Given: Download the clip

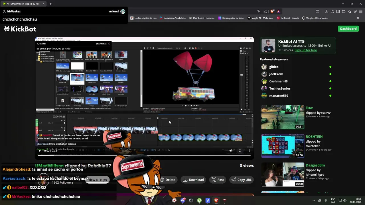Looking at the screenshot, I should click(193, 180).
